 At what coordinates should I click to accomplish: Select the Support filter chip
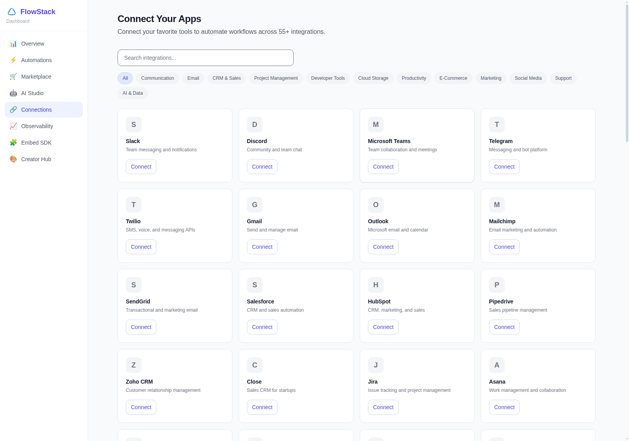click(x=563, y=78)
